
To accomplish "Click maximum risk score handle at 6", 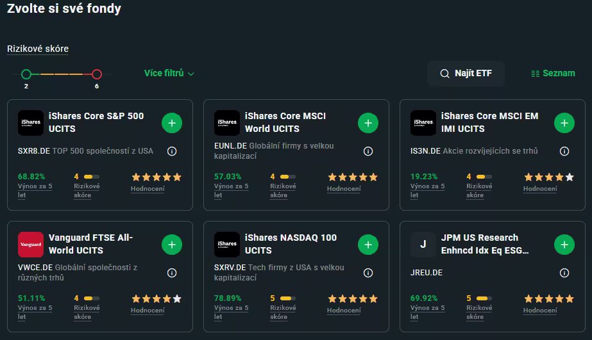I will click(x=97, y=74).
